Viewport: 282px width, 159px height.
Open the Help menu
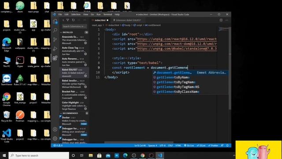(x=117, y=15)
